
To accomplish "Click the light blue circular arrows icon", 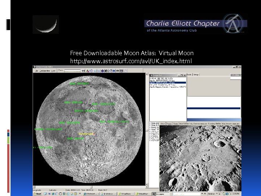I will [95, 71].
